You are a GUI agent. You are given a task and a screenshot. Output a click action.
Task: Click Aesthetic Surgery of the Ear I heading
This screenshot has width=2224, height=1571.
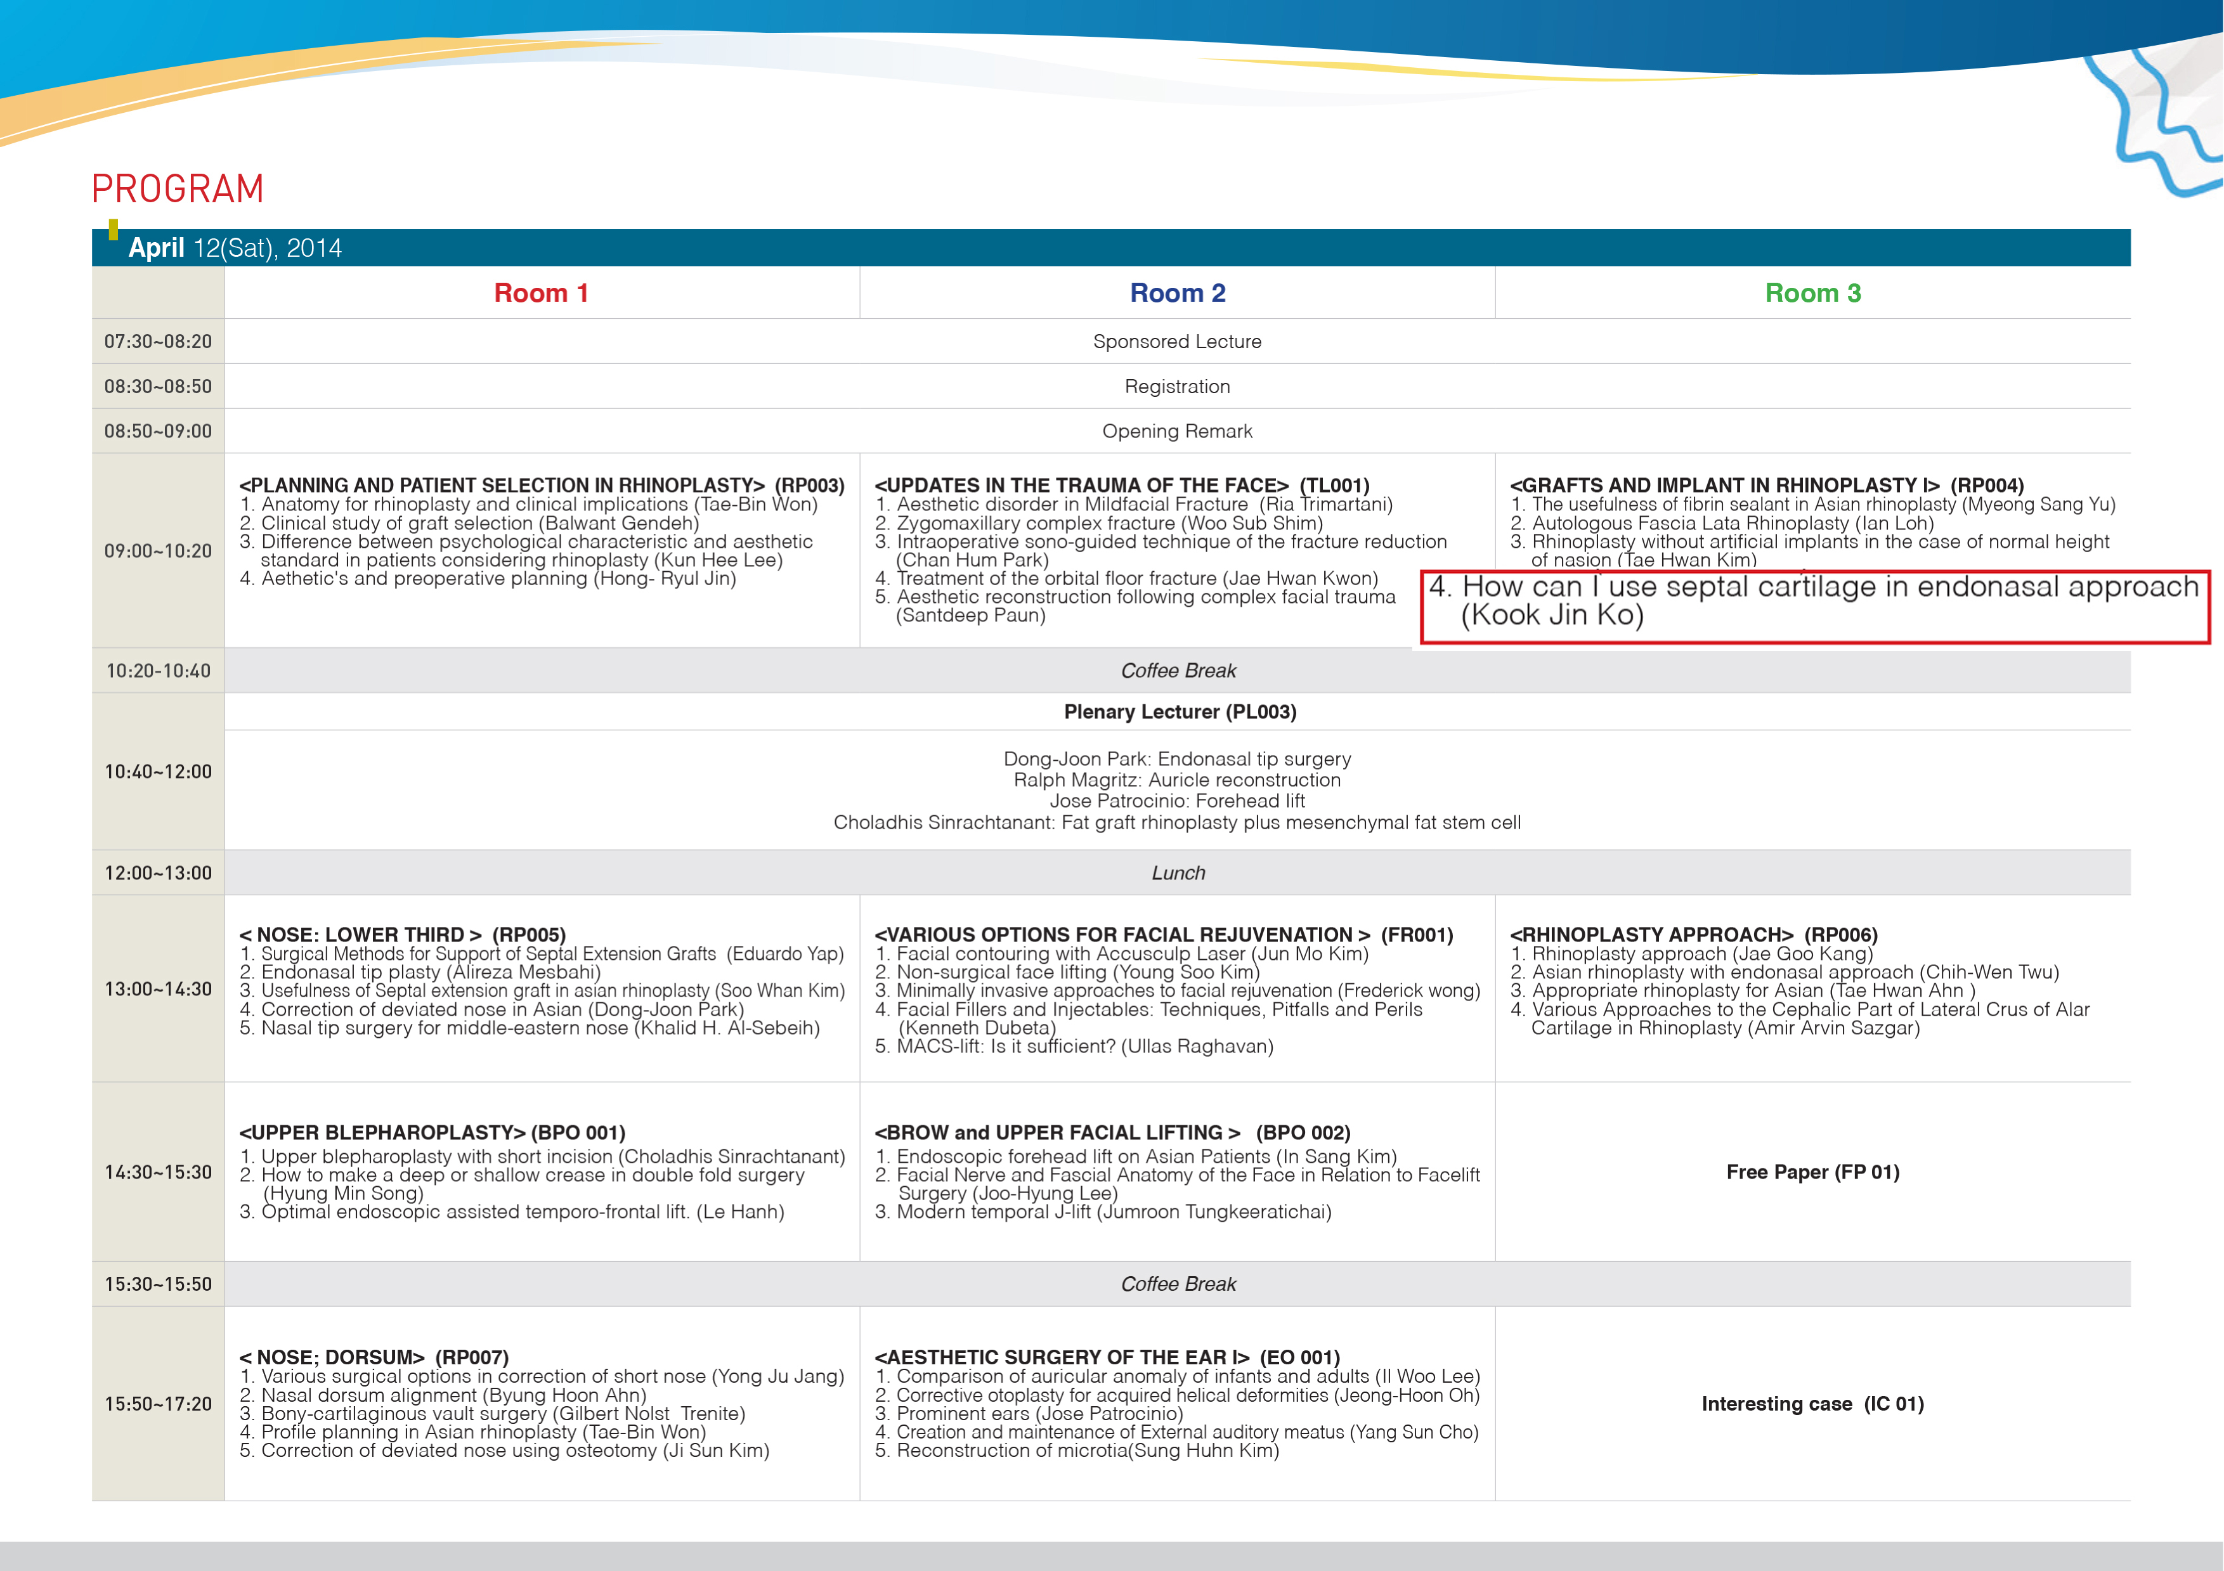1107,1357
